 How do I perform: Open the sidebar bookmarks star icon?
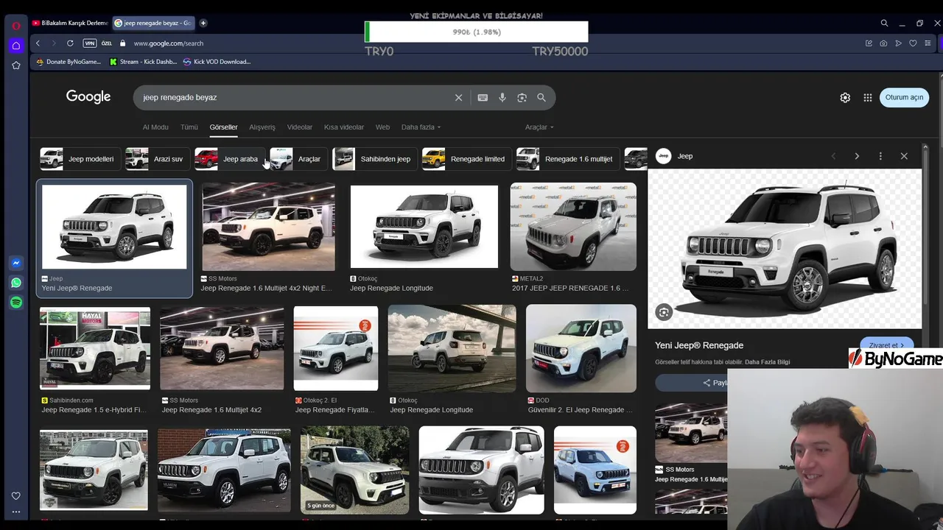pyautogui.click(x=15, y=66)
